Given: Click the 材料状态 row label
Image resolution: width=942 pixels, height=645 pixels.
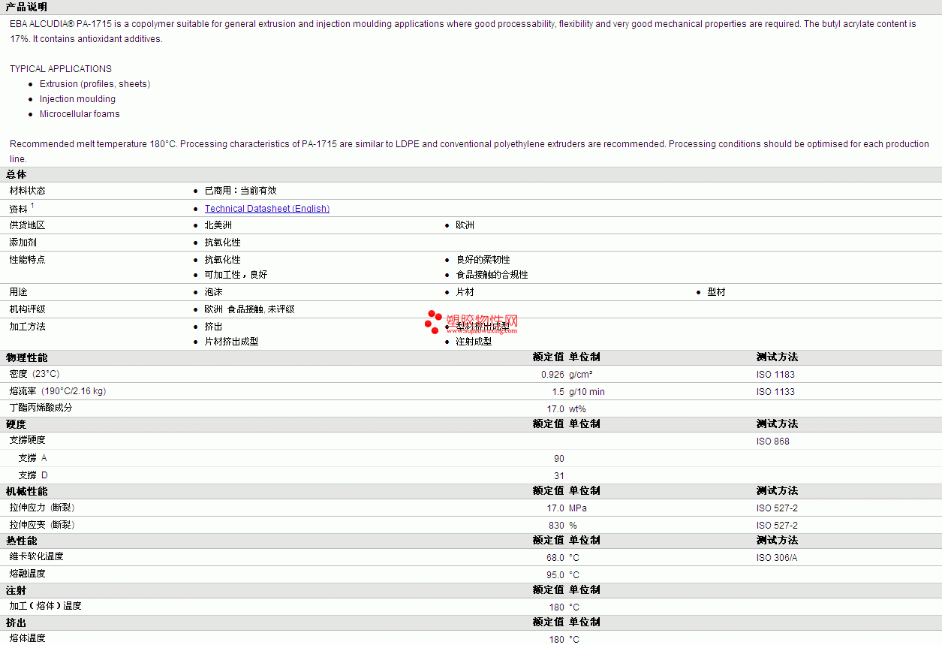Looking at the screenshot, I should pos(27,191).
